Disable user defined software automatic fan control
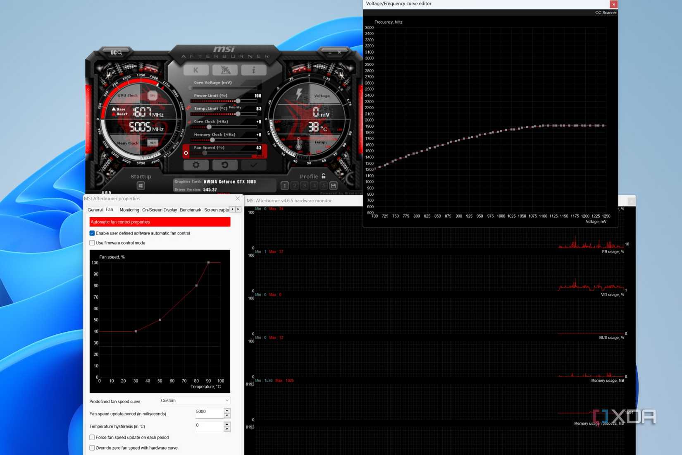Viewport: 682px width, 455px height. click(92, 233)
